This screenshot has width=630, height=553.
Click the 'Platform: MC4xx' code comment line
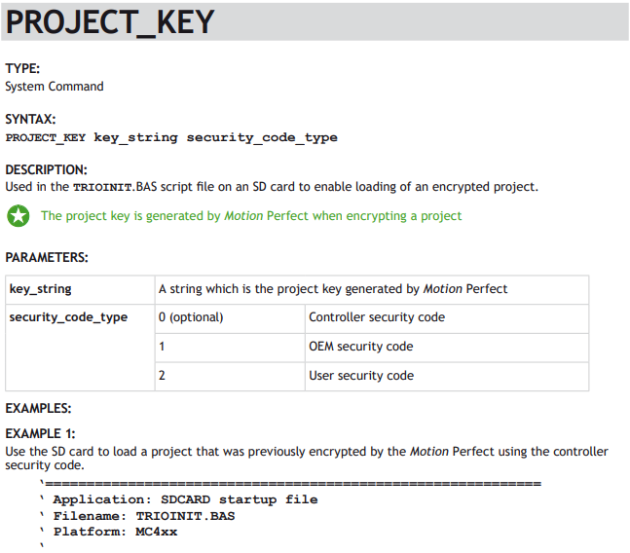[x=108, y=533]
